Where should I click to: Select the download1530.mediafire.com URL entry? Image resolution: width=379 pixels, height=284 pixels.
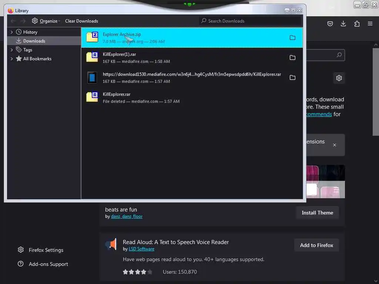click(192, 78)
